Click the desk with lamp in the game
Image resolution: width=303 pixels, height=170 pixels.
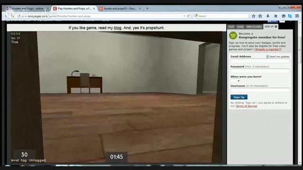pyautogui.click(x=84, y=82)
